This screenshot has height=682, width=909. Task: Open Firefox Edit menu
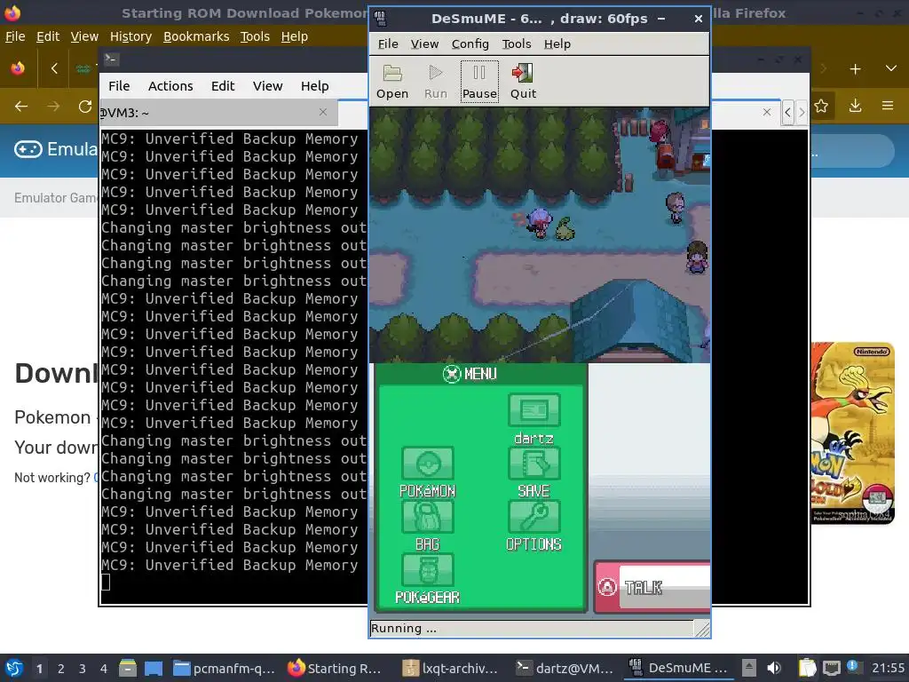pyautogui.click(x=48, y=36)
